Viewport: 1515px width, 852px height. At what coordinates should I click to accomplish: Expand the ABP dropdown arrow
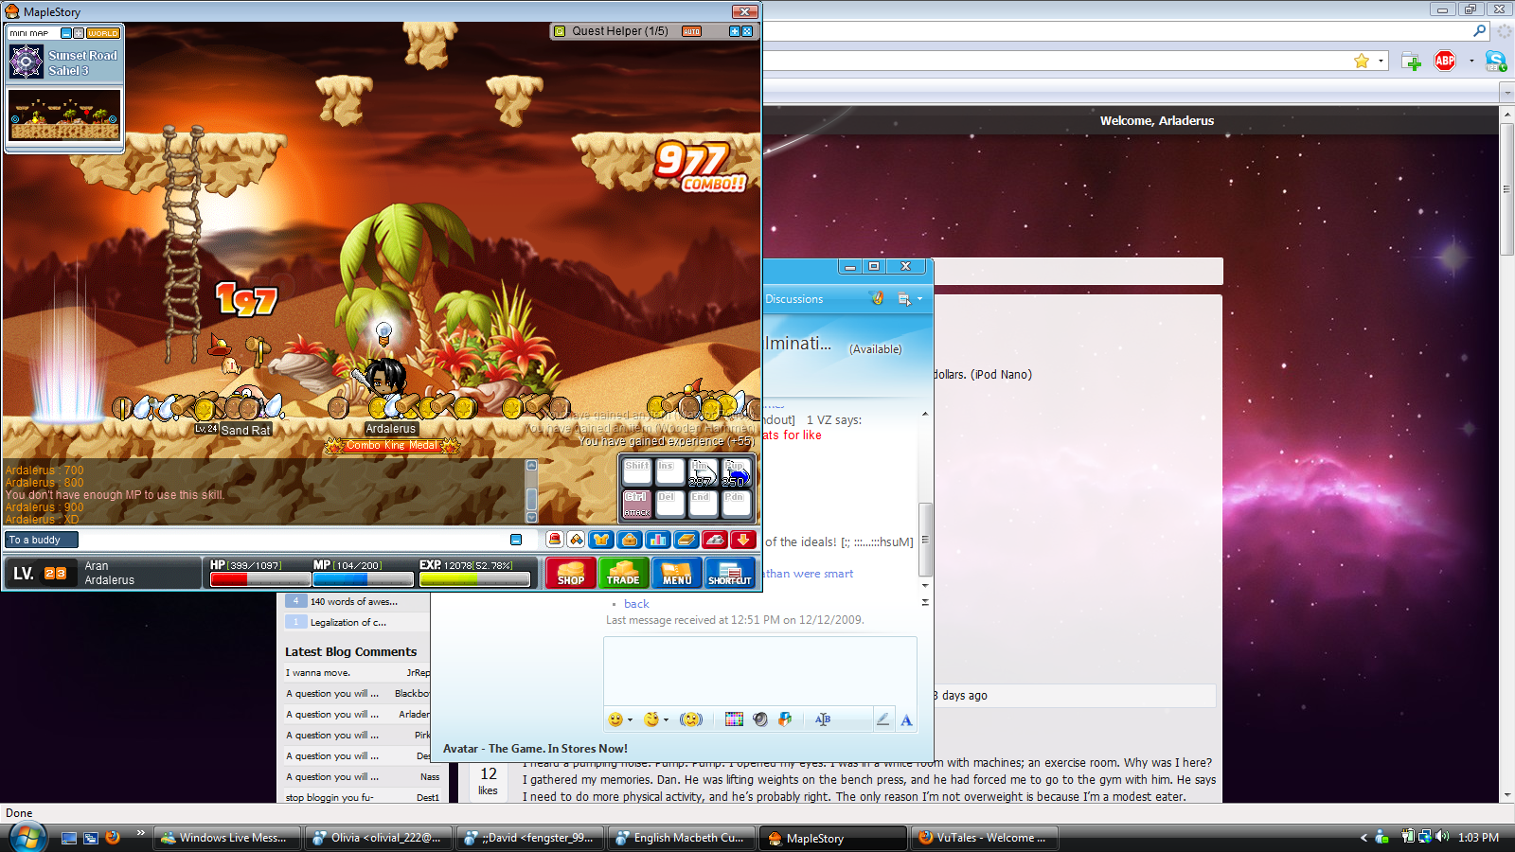click(x=1471, y=62)
